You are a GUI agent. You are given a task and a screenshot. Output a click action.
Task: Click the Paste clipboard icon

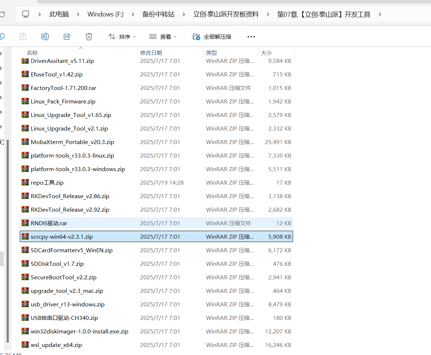pos(23,37)
